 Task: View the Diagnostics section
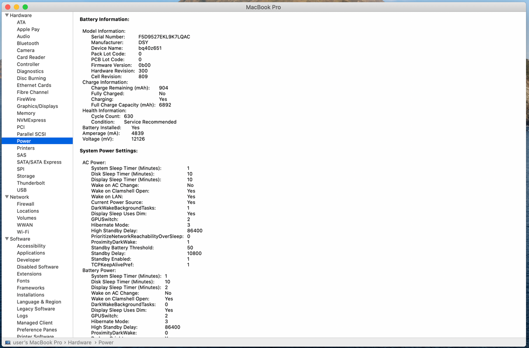coord(30,71)
